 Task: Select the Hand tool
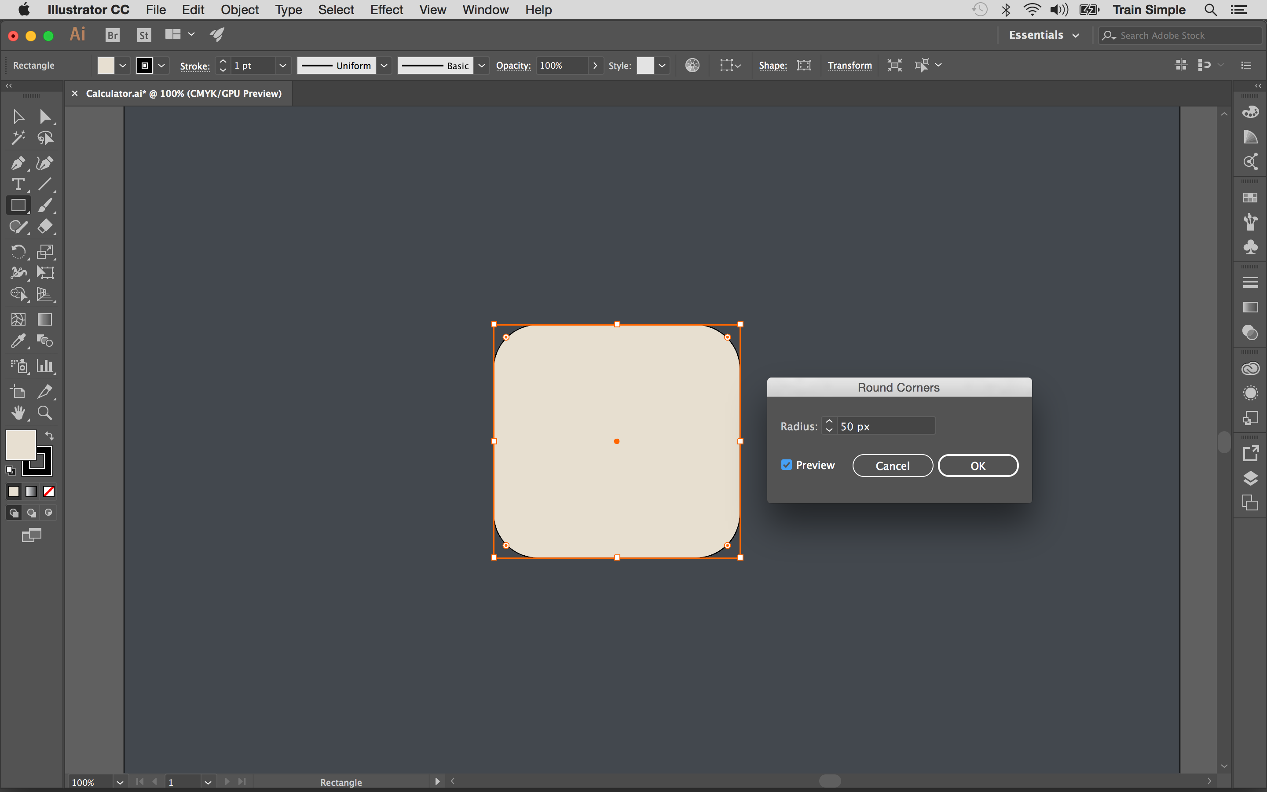tap(19, 413)
